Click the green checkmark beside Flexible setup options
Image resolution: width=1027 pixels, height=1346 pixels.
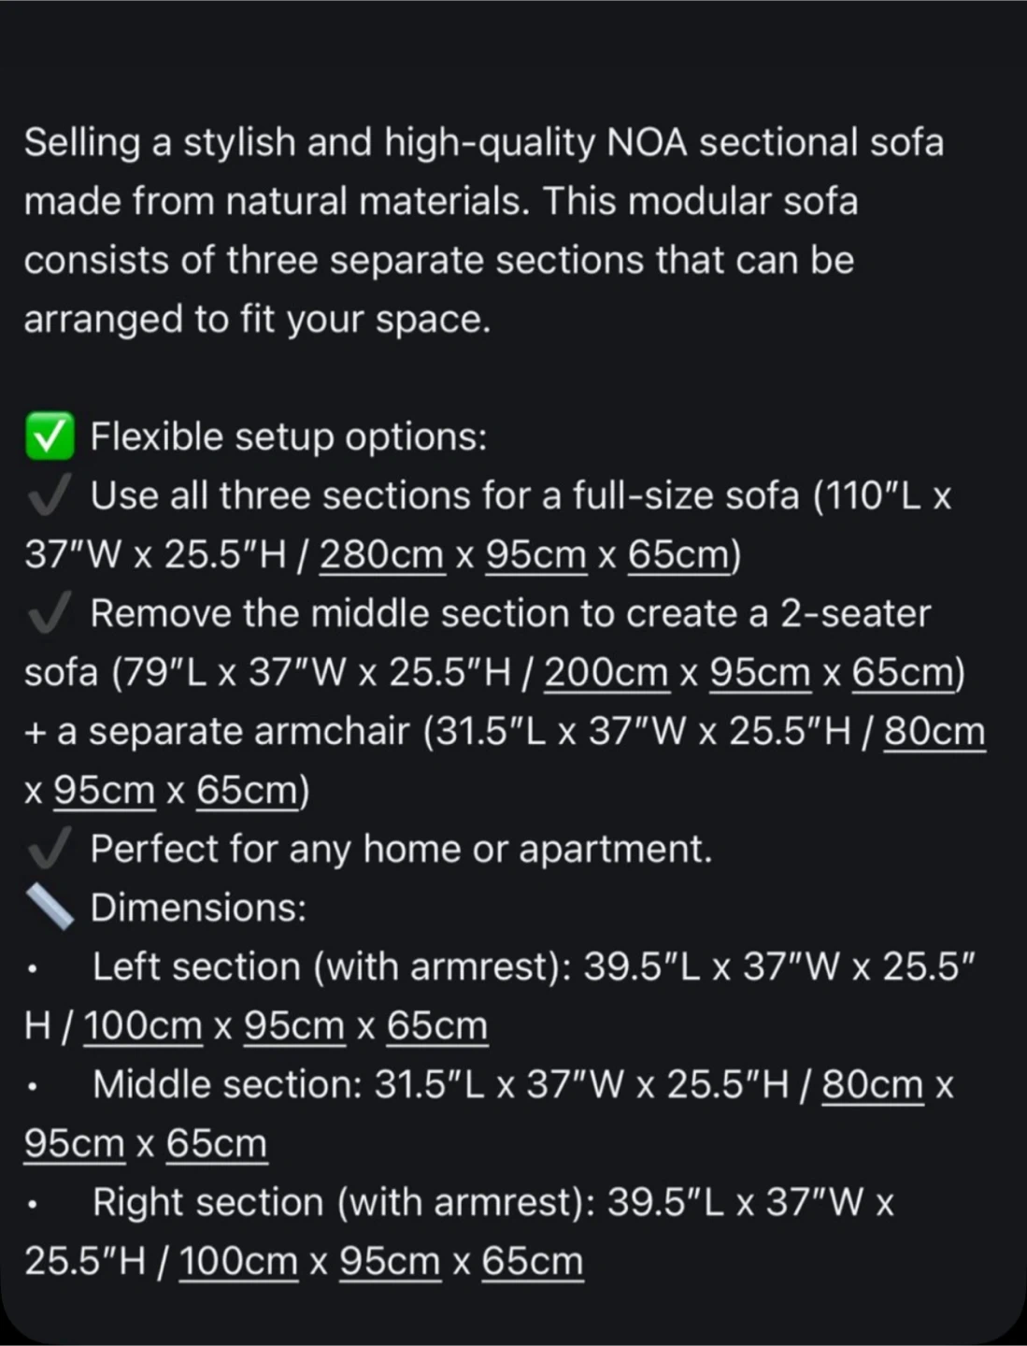[50, 437]
